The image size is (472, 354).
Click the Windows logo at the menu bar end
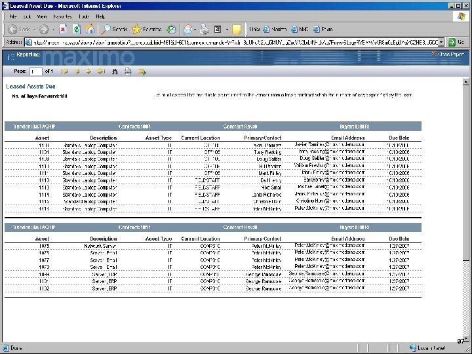[x=461, y=16]
